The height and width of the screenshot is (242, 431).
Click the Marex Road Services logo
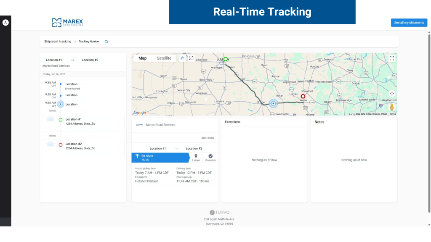pyautogui.click(x=67, y=22)
